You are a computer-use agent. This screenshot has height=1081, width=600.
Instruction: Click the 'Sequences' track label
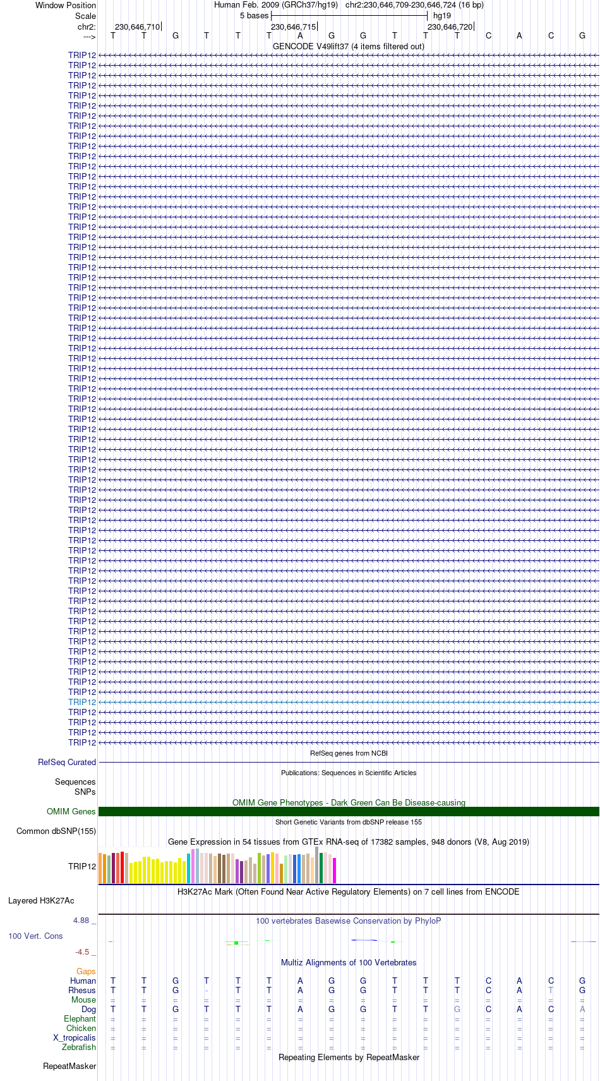[x=75, y=782]
